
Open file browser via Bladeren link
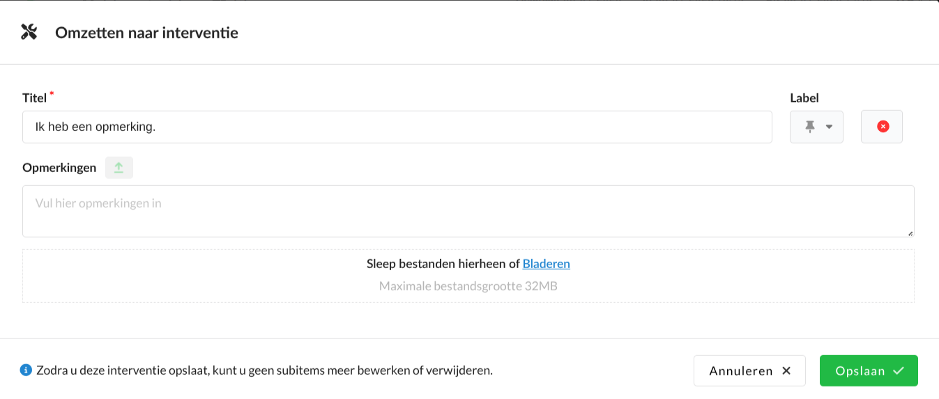point(546,264)
